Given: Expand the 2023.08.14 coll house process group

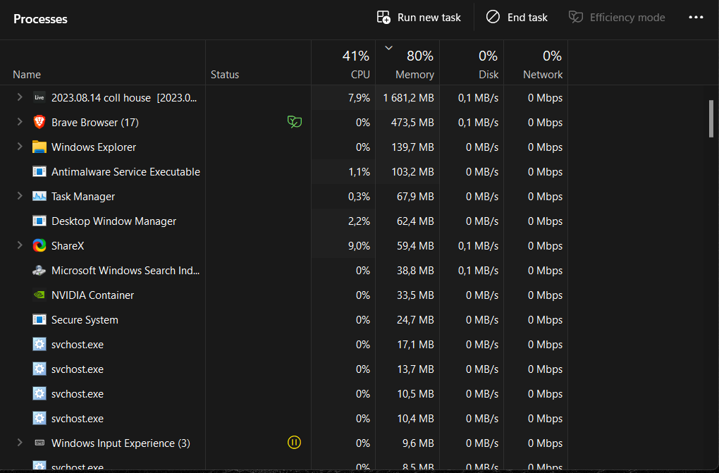Looking at the screenshot, I should tap(20, 97).
